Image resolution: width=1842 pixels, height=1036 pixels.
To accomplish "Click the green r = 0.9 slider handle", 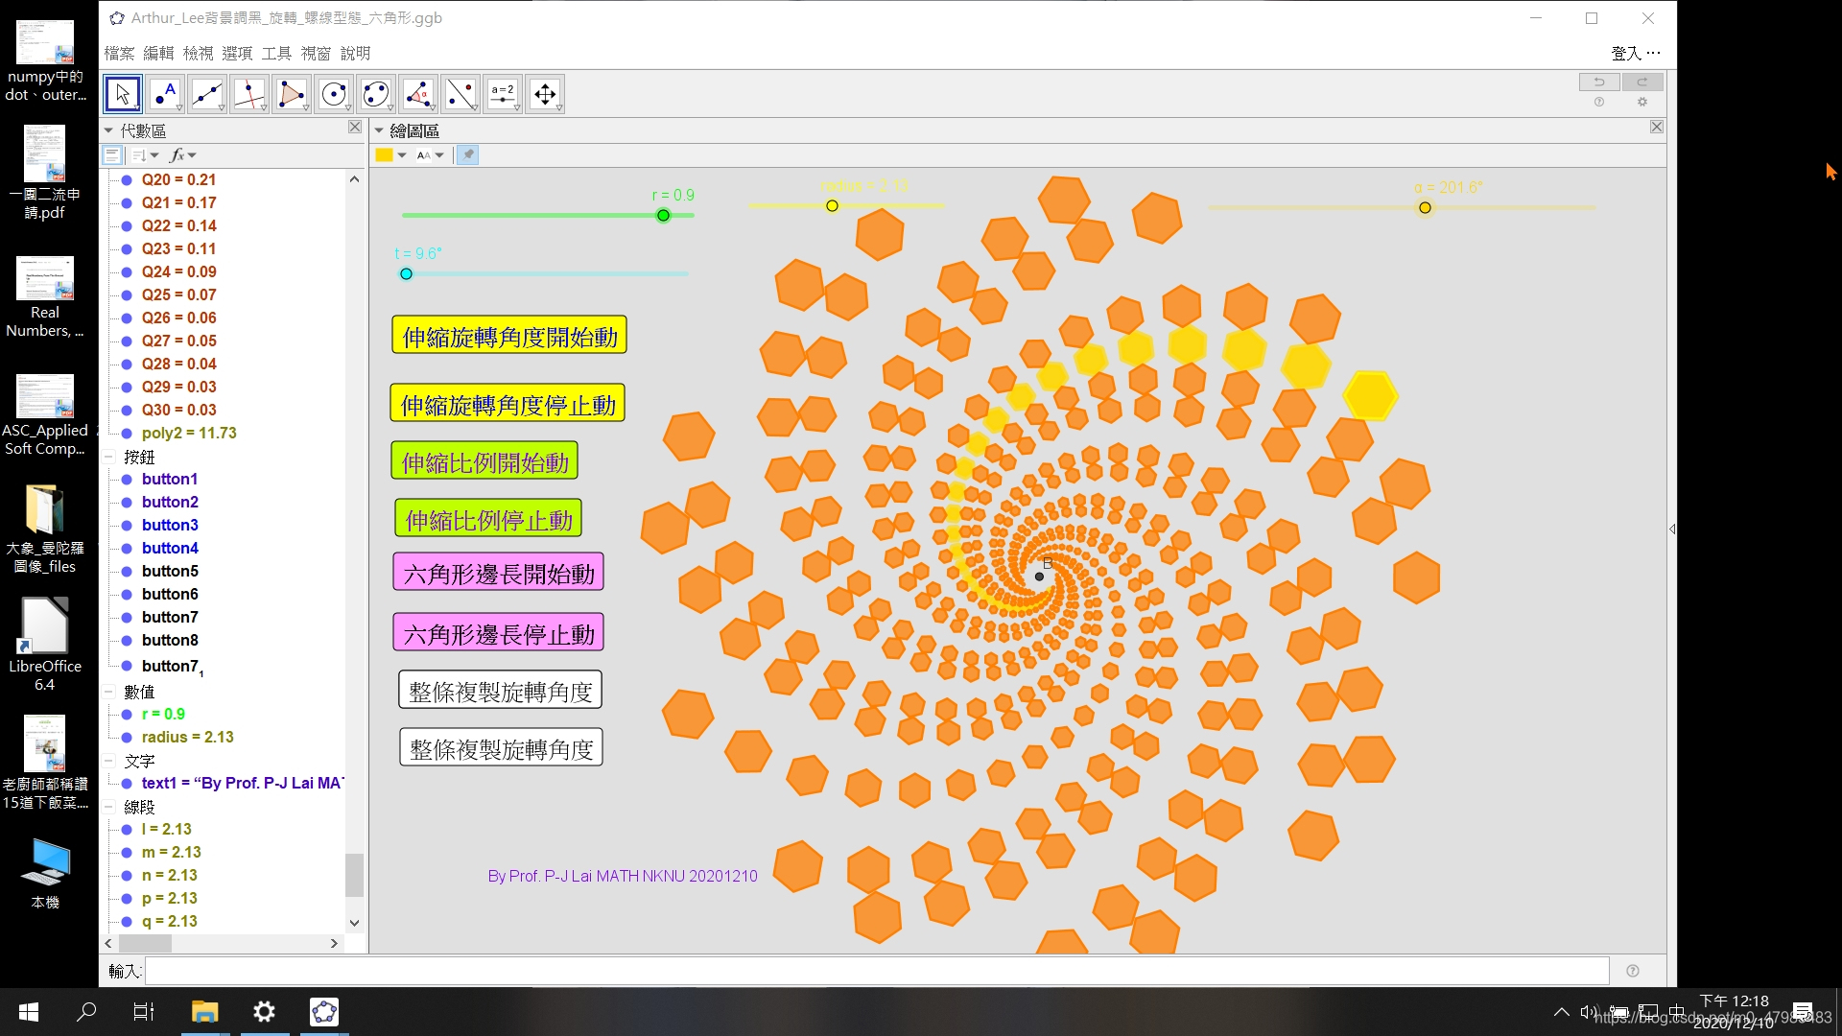I will pyautogui.click(x=663, y=216).
